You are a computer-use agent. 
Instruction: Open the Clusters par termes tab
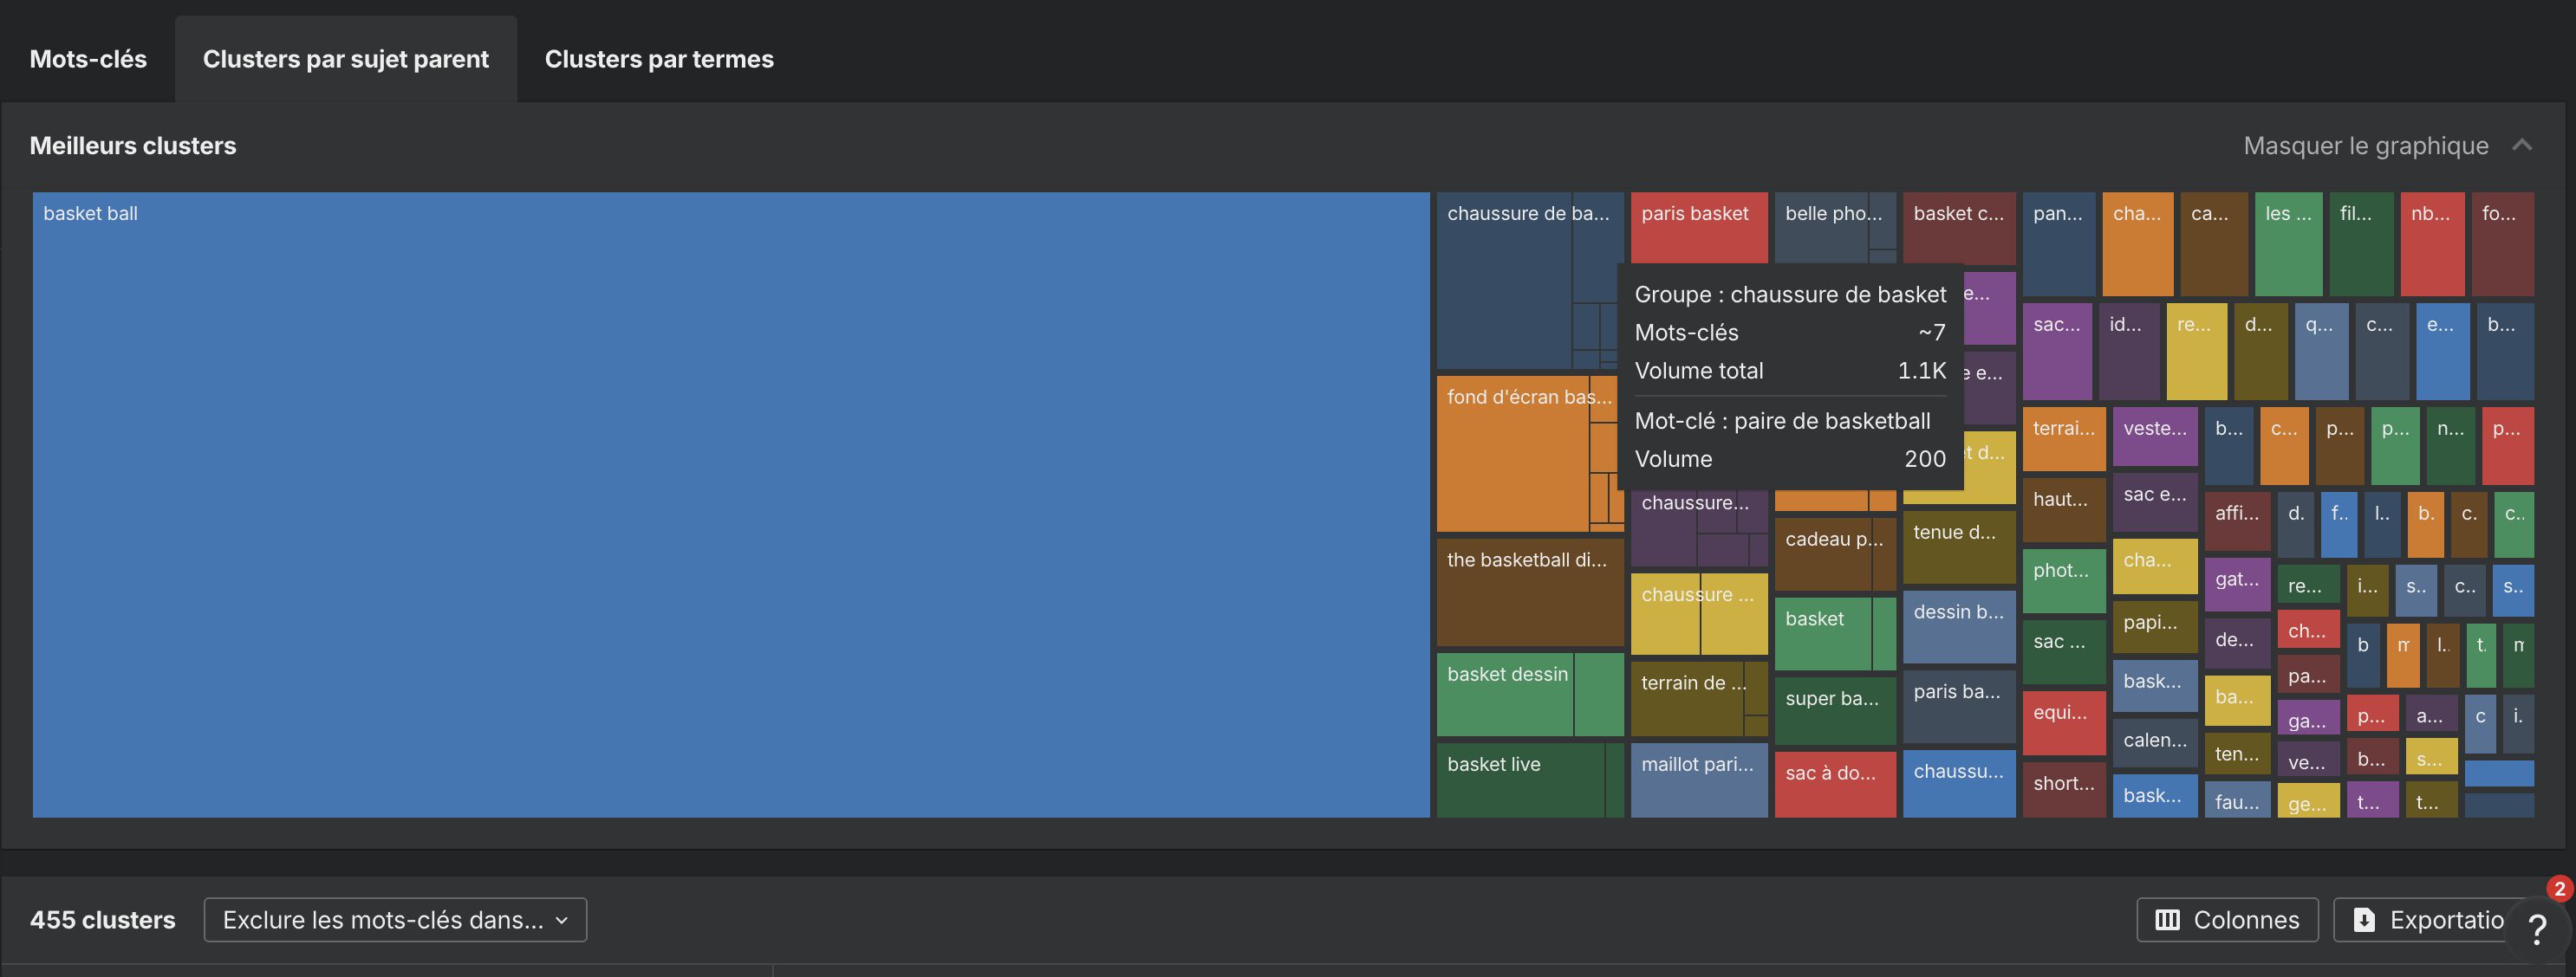(658, 58)
